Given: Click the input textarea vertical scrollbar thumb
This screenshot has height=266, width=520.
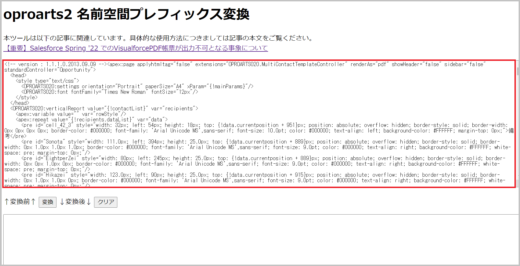Looking at the screenshot, I should (518, 71).
